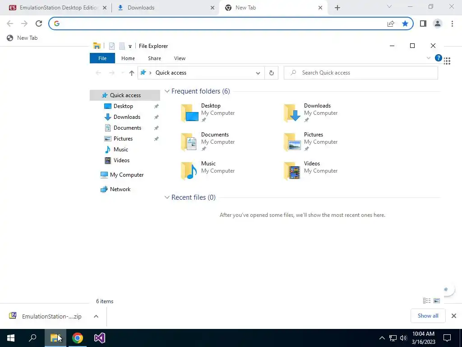Viewport: 462px width, 347px height.
Task: Open New Tab bookmark in bookmarks bar
Action: (23, 38)
